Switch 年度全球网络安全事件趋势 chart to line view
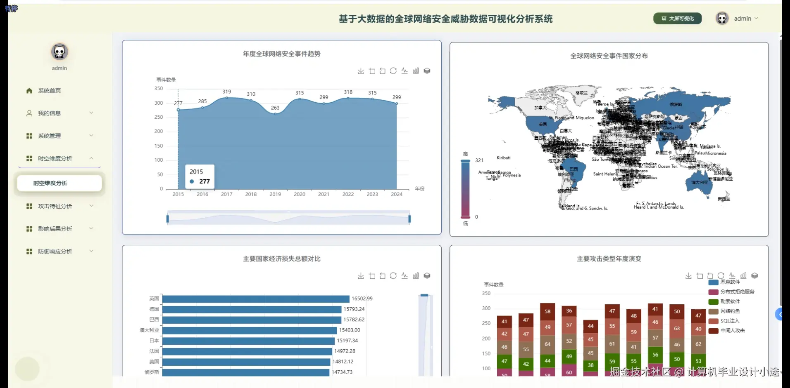 [405, 71]
